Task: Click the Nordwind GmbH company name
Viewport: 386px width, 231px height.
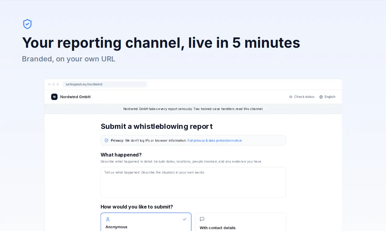Action: [75, 97]
